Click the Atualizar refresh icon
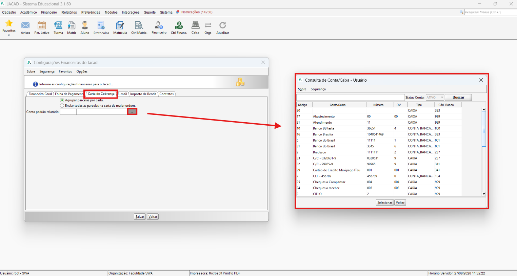 pyautogui.click(x=222, y=25)
